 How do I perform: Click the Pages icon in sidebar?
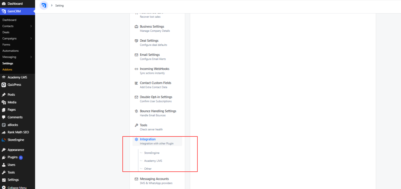pyautogui.click(x=4, y=110)
